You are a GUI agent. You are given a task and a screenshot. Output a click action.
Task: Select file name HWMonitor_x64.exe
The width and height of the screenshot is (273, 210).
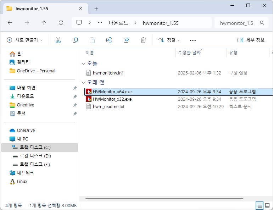tap(112, 92)
